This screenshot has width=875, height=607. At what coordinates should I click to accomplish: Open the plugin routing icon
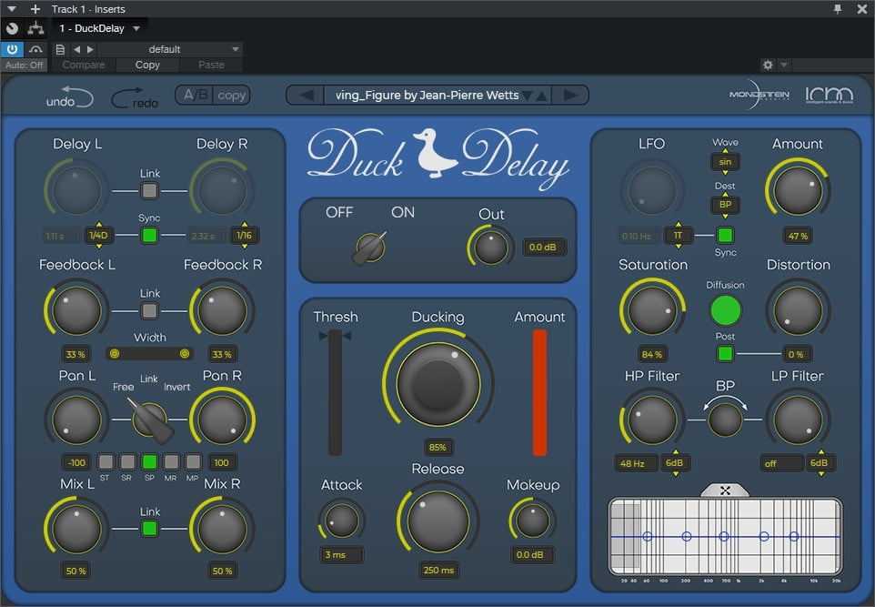tap(35, 28)
